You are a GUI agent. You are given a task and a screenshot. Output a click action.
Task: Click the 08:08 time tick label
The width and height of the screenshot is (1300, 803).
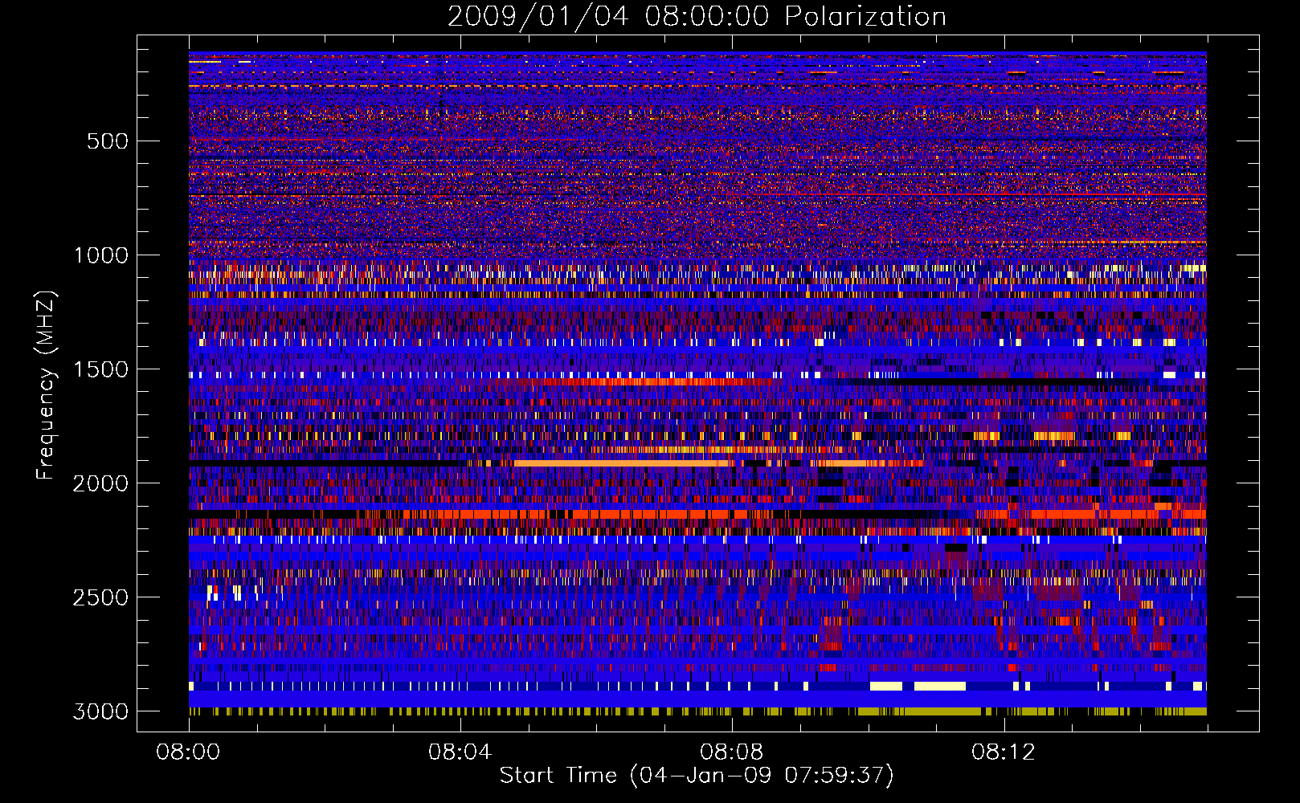point(731,752)
